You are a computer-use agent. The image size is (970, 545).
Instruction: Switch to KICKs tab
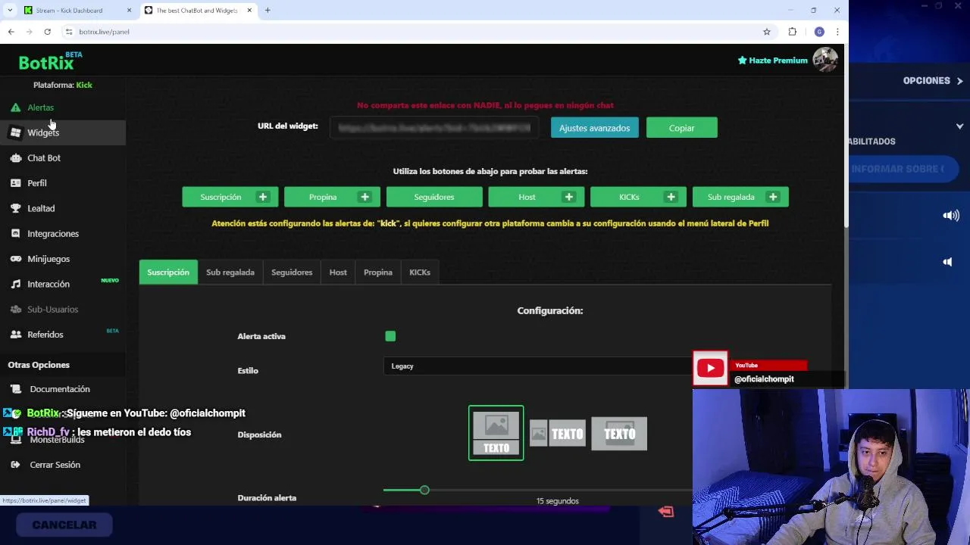420,272
